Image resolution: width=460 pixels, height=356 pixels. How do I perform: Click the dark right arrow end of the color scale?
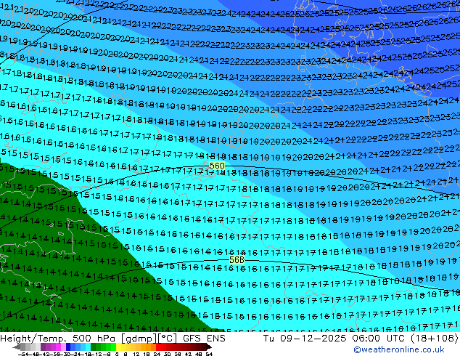pyautogui.click(x=209, y=347)
